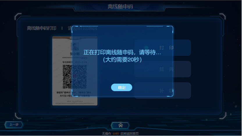Select the 补领 radio circle

pyautogui.click(x=147, y=90)
